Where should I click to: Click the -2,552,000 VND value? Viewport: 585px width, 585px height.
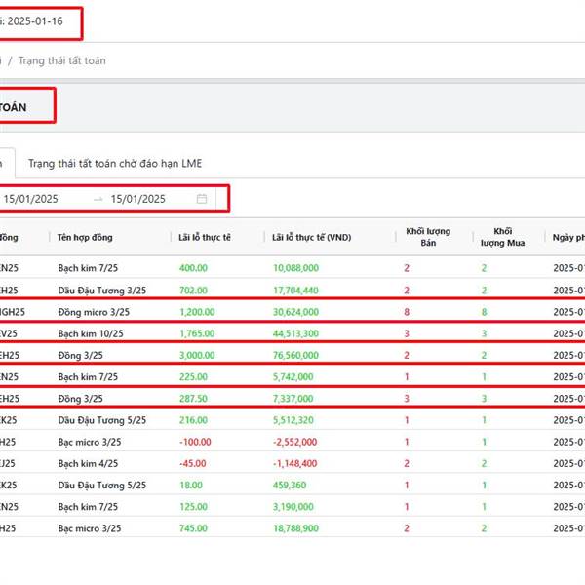[294, 442]
